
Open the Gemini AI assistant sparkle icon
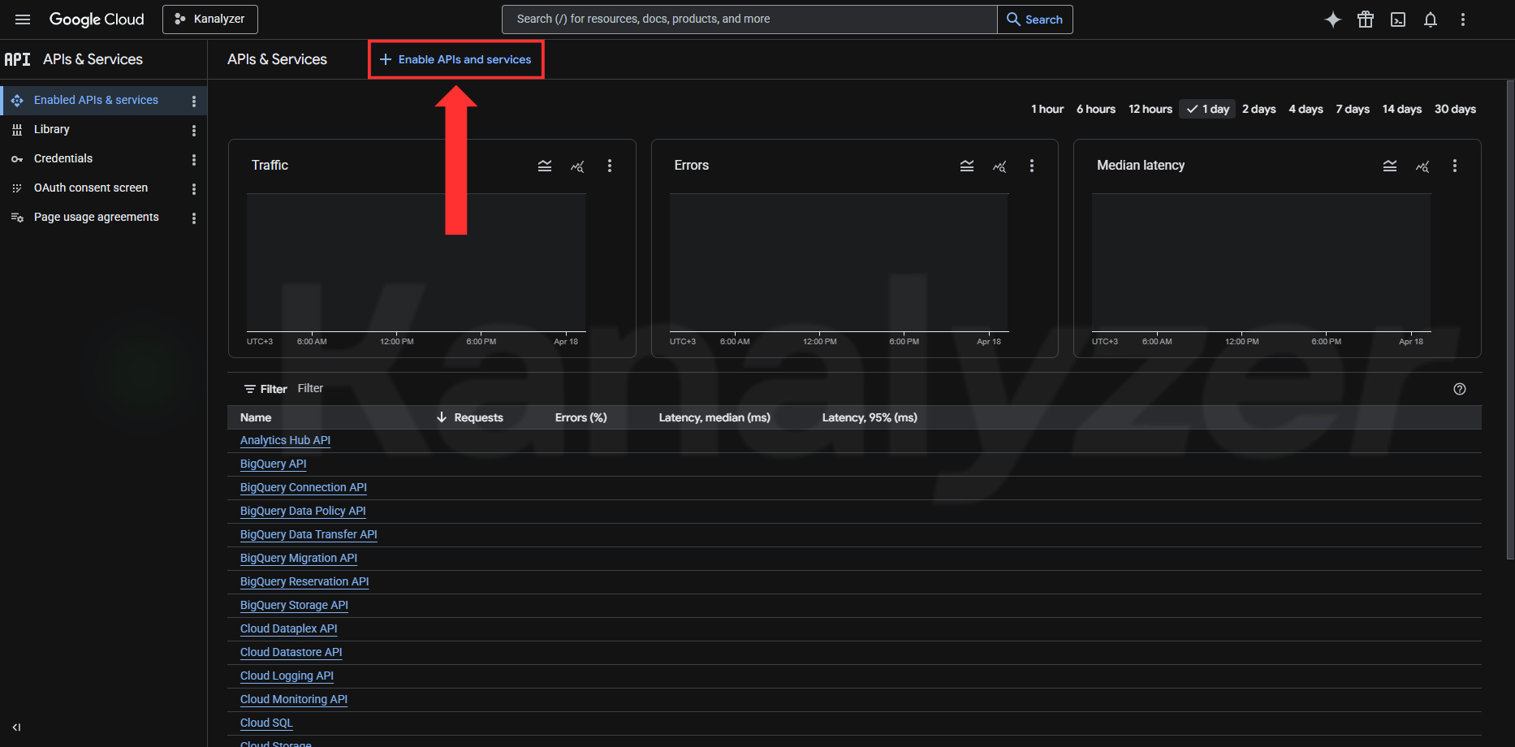1333,19
